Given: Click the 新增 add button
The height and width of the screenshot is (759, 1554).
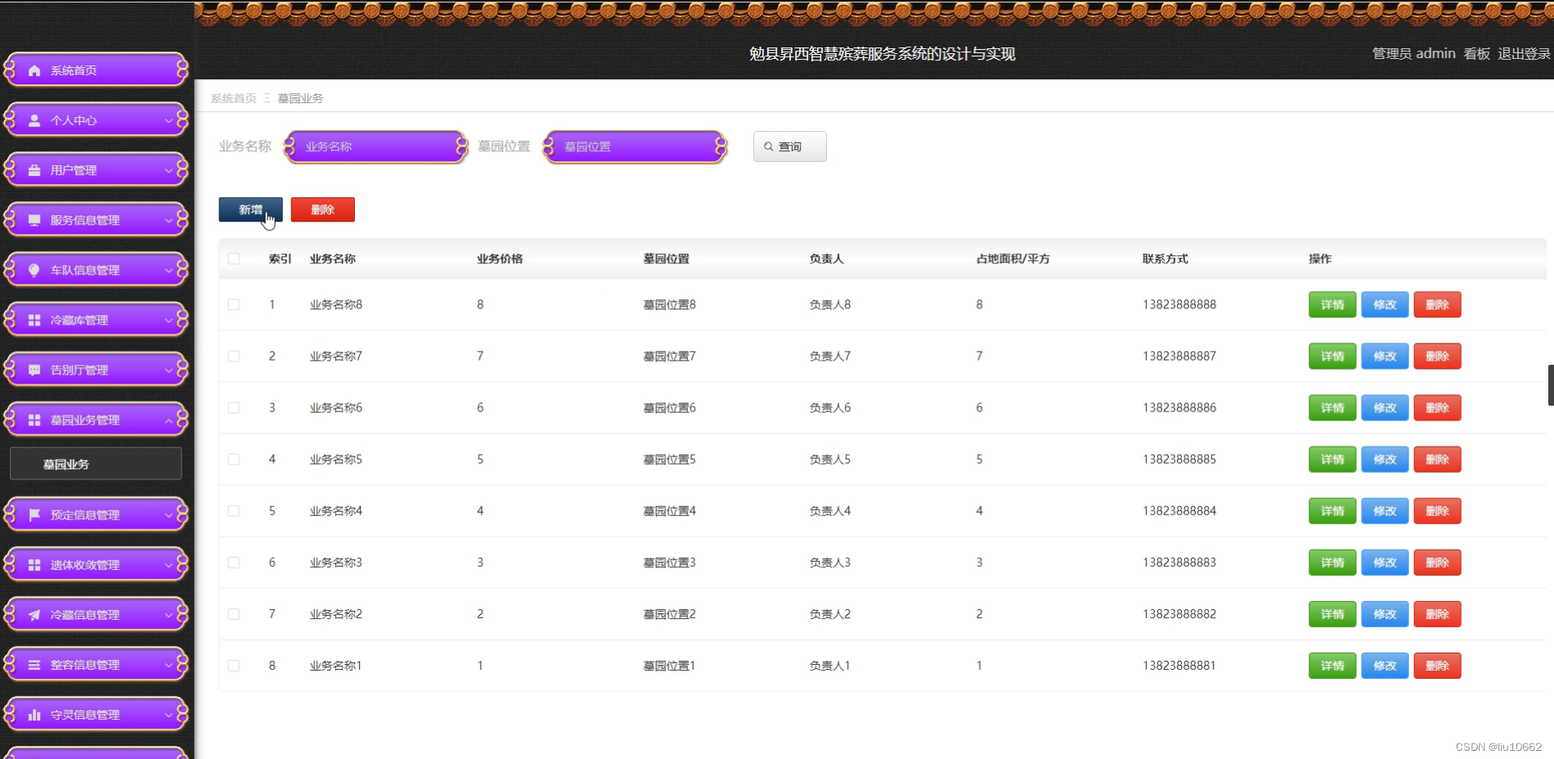Looking at the screenshot, I should (249, 209).
